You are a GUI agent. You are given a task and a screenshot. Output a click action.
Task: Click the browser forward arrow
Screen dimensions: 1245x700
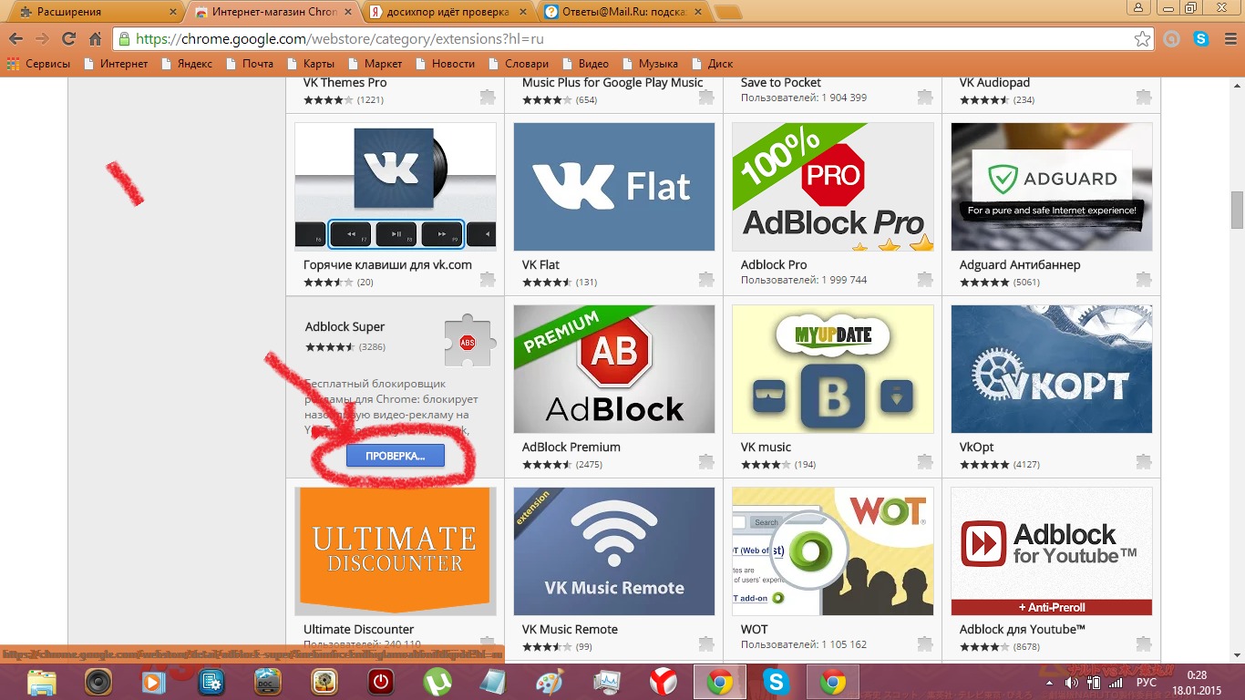[x=42, y=39]
